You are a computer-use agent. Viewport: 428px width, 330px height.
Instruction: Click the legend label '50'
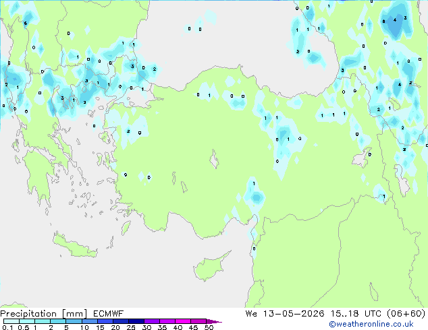coord(209,327)
